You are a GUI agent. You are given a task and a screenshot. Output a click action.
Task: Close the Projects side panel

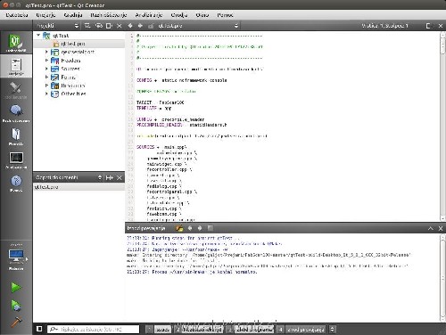pyautogui.click(x=120, y=26)
